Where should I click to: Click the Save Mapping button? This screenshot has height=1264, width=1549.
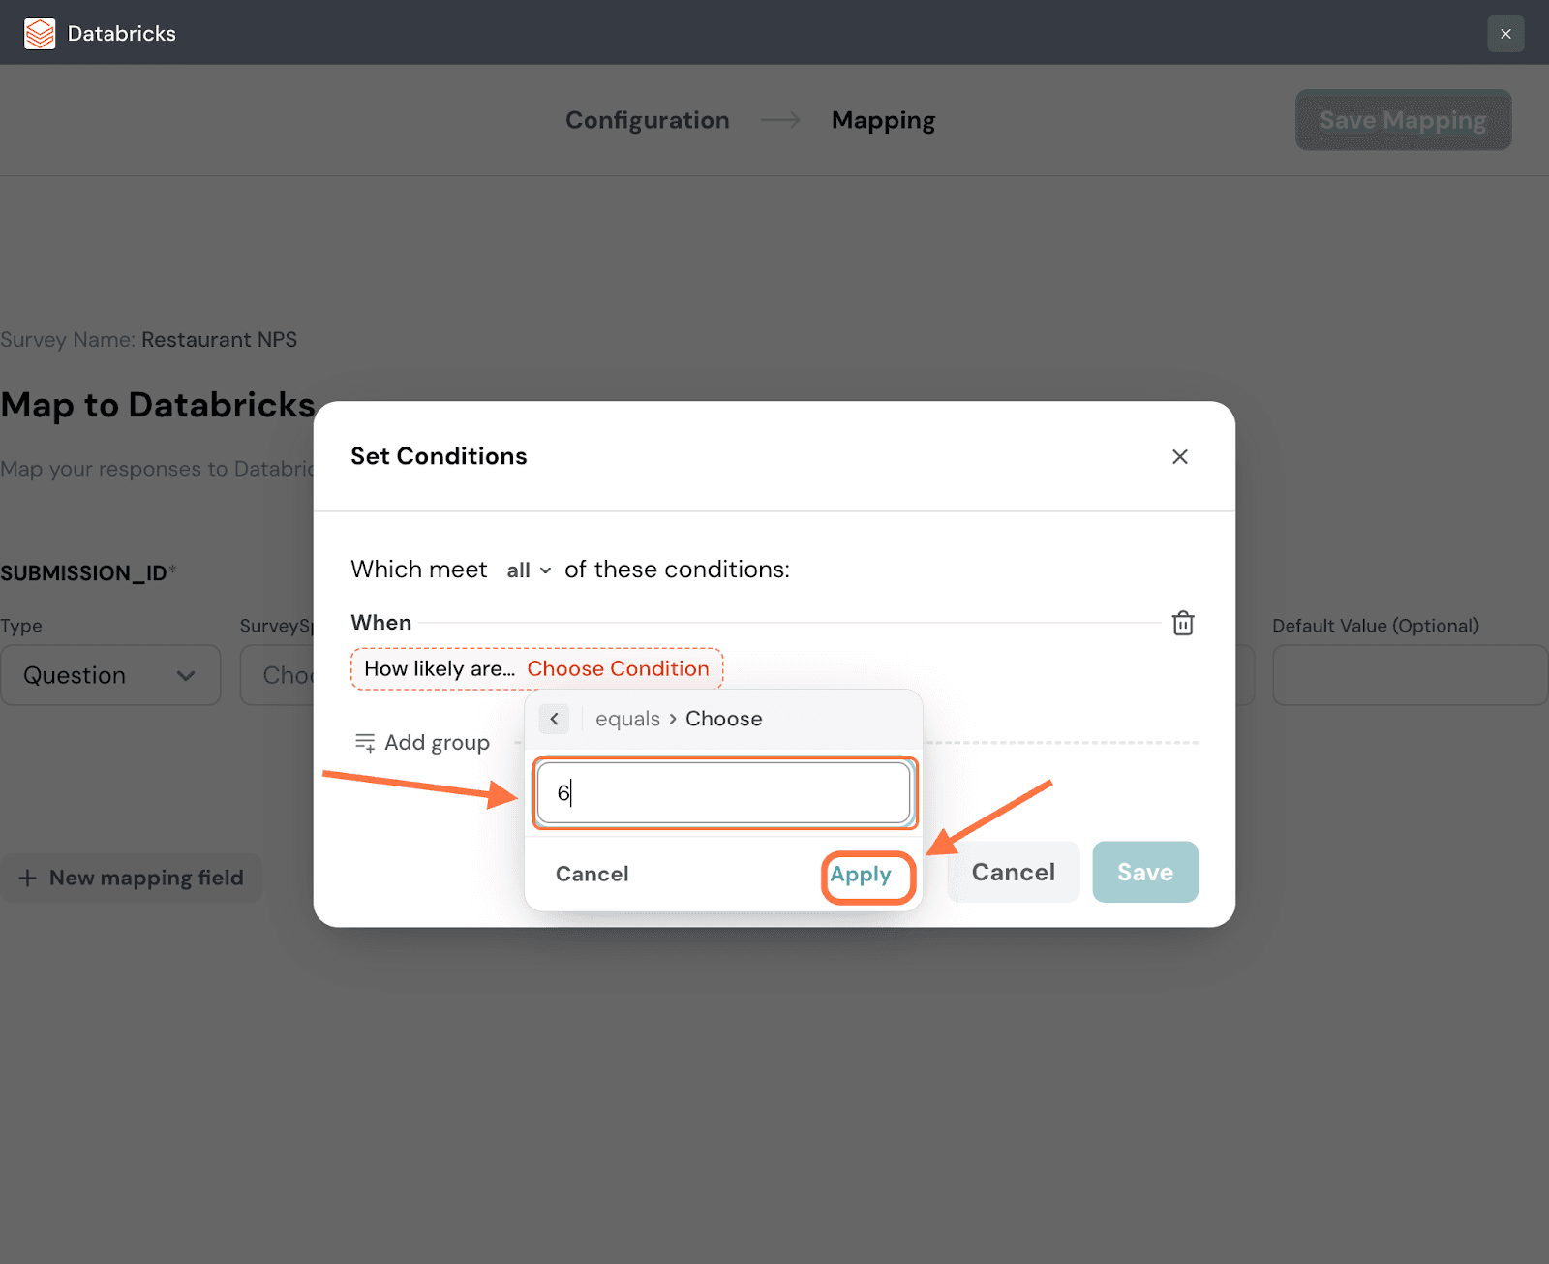pos(1402,120)
